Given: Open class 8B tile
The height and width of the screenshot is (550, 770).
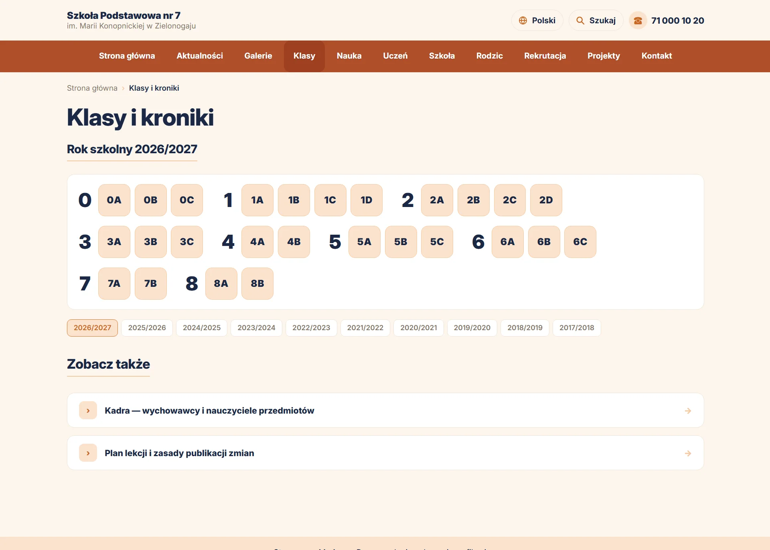Looking at the screenshot, I should coord(257,284).
